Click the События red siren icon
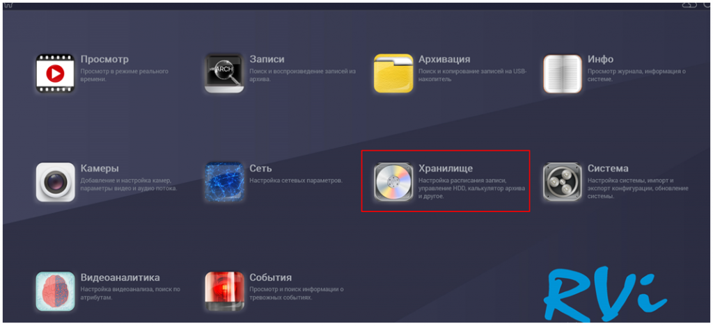The width and height of the screenshot is (713, 326). (224, 291)
